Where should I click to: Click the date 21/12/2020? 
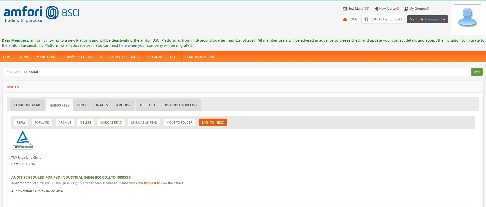pyautogui.click(x=29, y=164)
